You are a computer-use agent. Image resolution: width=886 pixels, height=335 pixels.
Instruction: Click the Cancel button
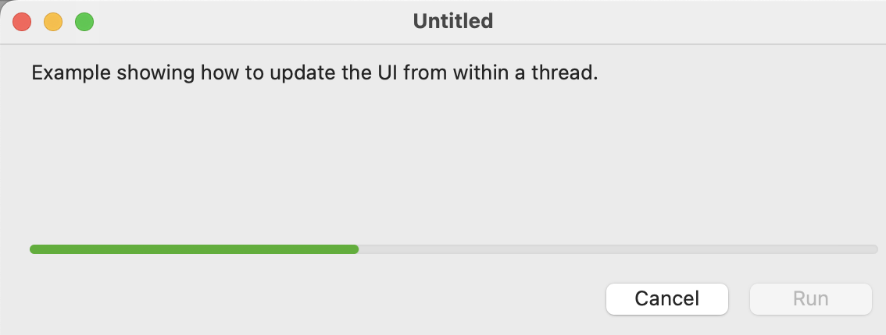point(666,298)
